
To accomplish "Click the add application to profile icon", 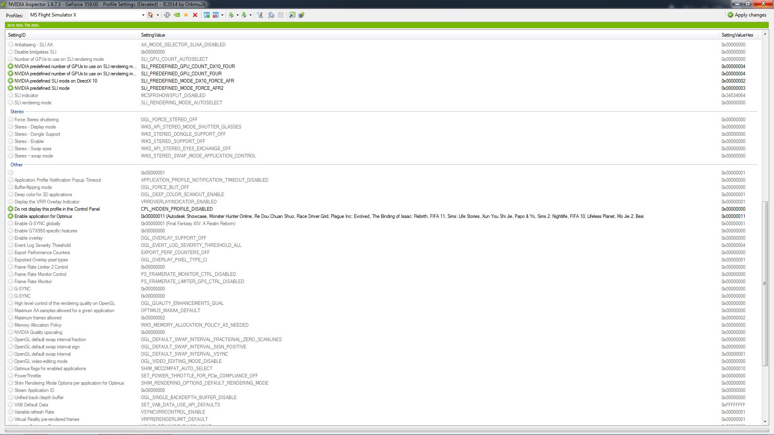I will (207, 15).
